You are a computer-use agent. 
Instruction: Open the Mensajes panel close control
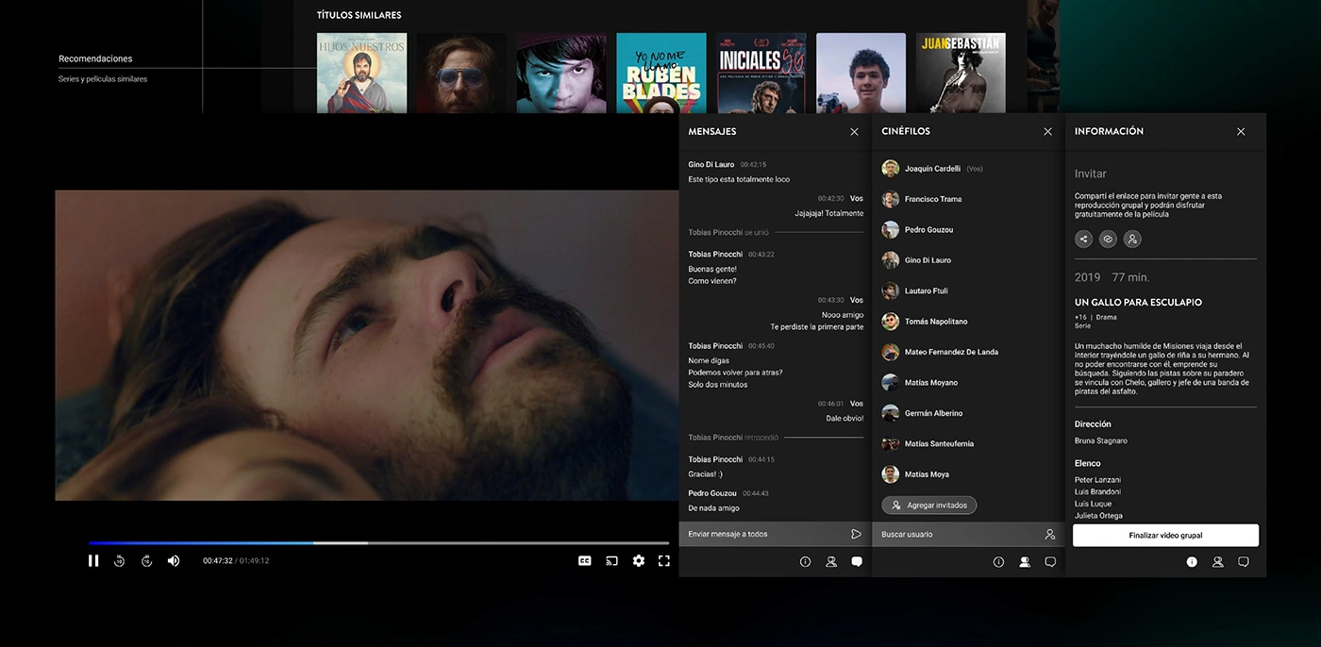[854, 131]
